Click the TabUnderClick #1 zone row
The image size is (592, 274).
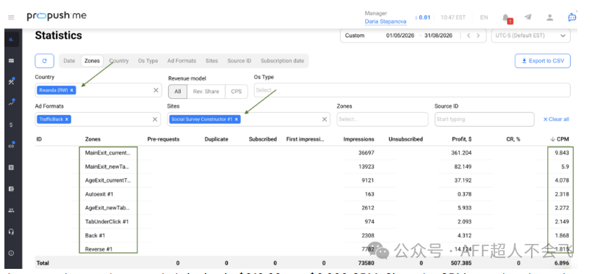(x=302, y=222)
